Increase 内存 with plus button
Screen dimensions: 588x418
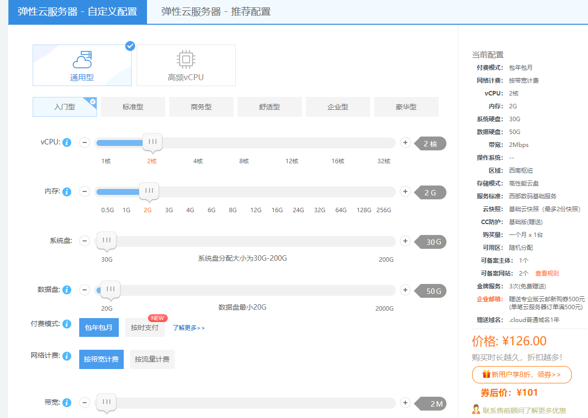405,191
